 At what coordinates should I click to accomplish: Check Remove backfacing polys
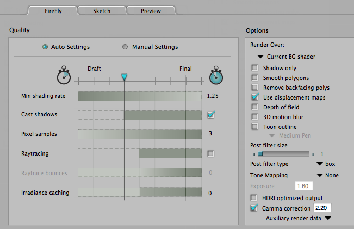(x=255, y=87)
